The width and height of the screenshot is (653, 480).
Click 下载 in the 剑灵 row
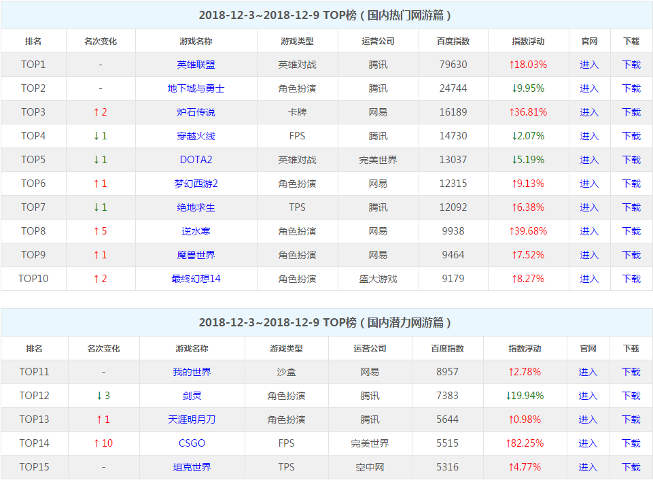point(631,396)
